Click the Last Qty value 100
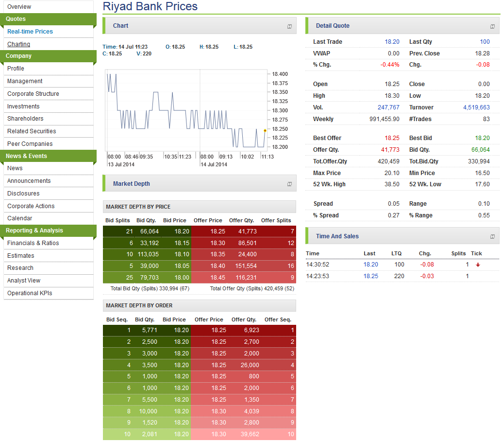502x443 pixels. [x=485, y=42]
